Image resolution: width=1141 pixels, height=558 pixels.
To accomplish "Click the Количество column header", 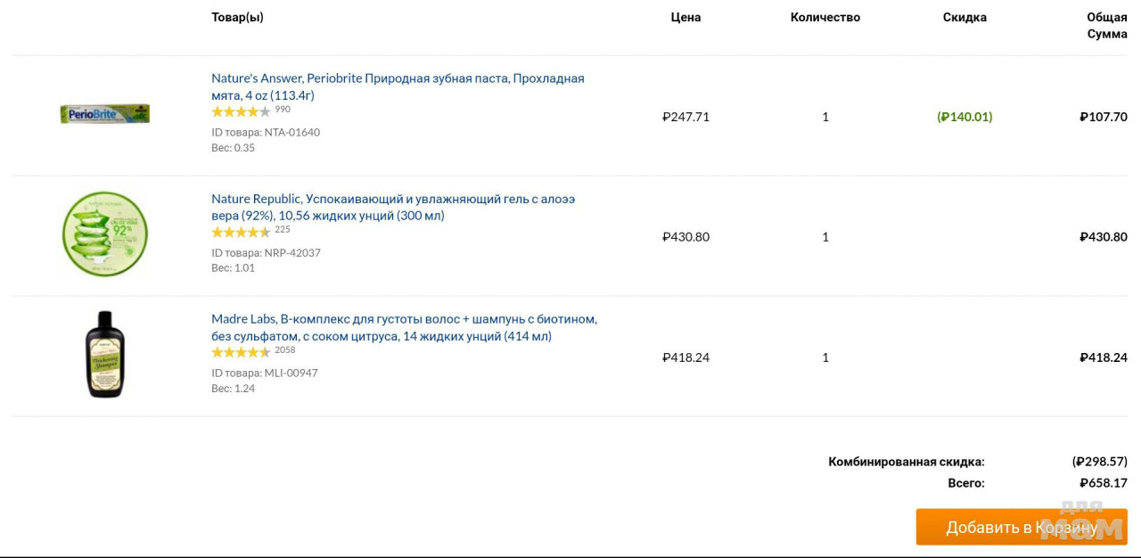I will [x=825, y=17].
